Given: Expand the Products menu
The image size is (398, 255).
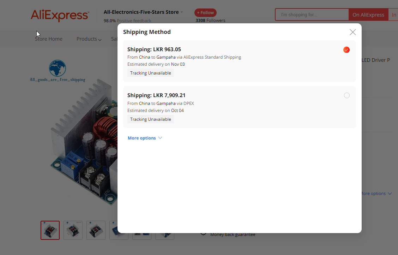Looking at the screenshot, I should [x=89, y=39].
